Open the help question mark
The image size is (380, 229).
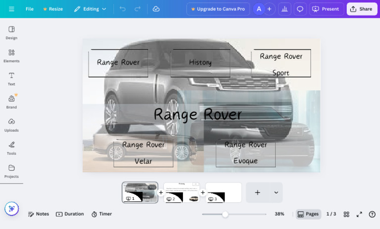click(372, 214)
